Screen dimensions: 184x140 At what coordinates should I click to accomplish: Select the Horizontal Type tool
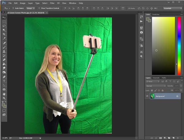point(4,81)
